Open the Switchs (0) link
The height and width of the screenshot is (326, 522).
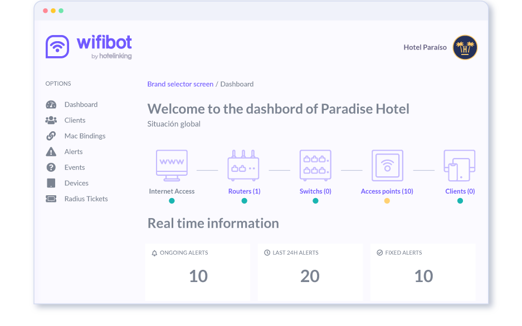(315, 191)
